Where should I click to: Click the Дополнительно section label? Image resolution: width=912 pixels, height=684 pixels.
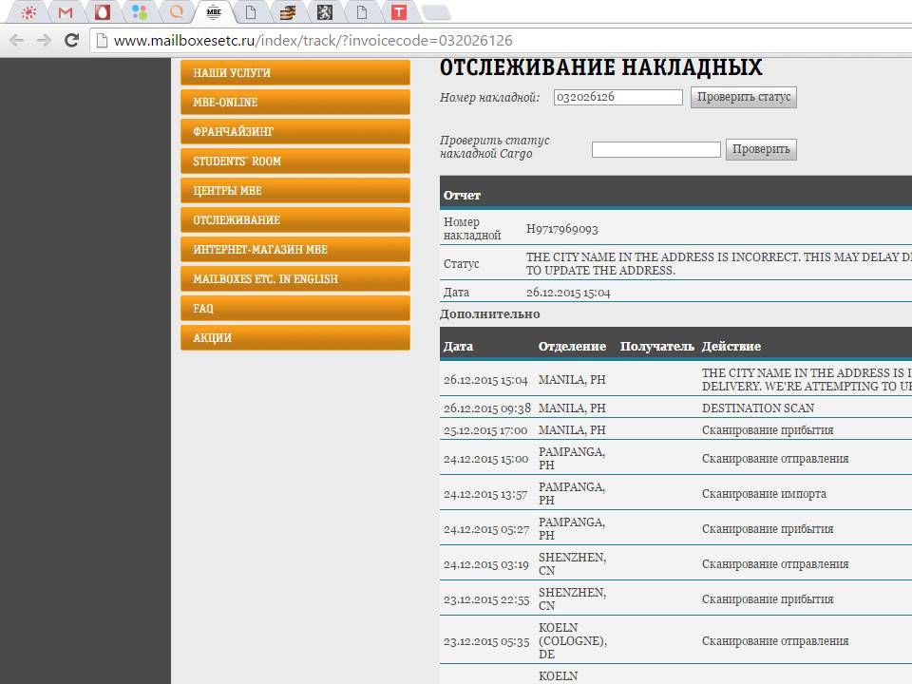[x=490, y=314]
